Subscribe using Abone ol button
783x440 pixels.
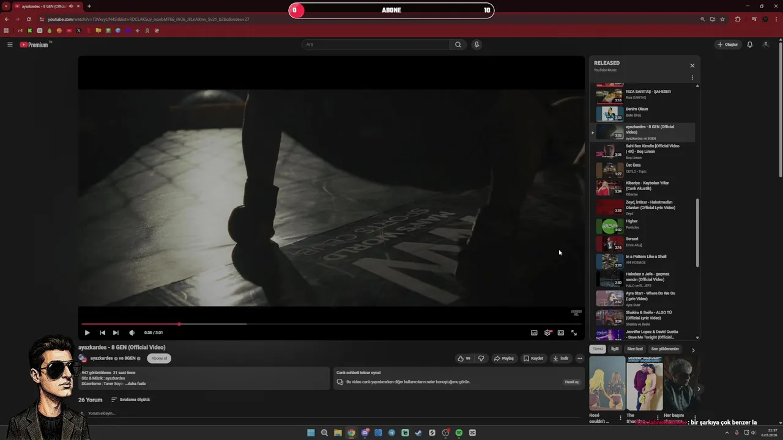(159, 359)
